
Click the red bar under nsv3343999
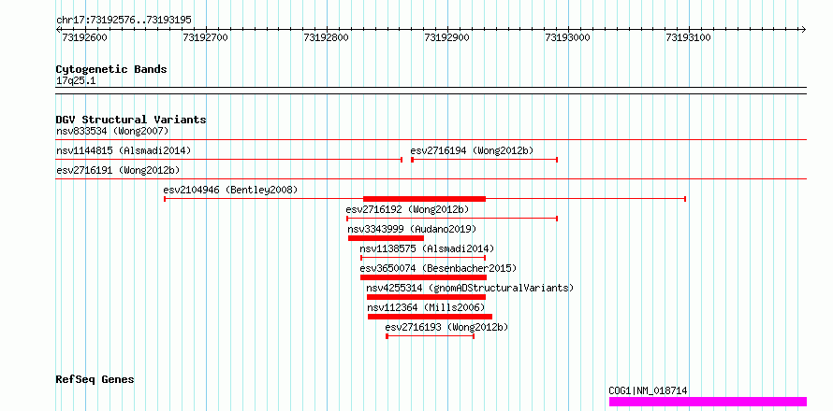point(386,238)
